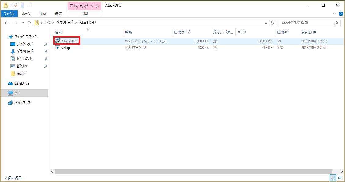This screenshot has height=182, width=345.
Task: Click the 5% compression ratio cell
Action: click(279, 41)
